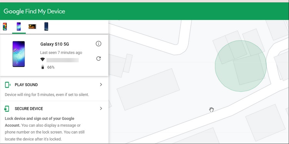Select the first device tab icon
The height and width of the screenshot is (144, 289).
click(x=5, y=26)
